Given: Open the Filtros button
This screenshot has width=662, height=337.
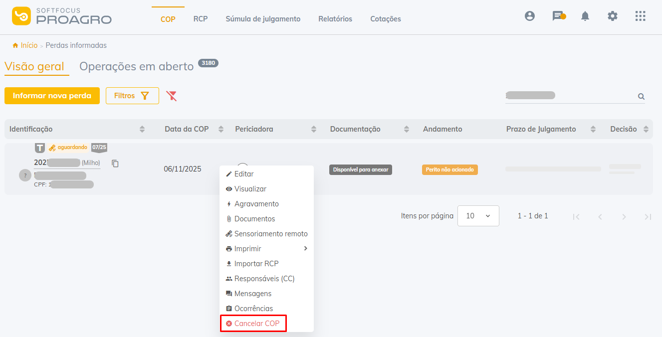Looking at the screenshot, I should 132,96.
